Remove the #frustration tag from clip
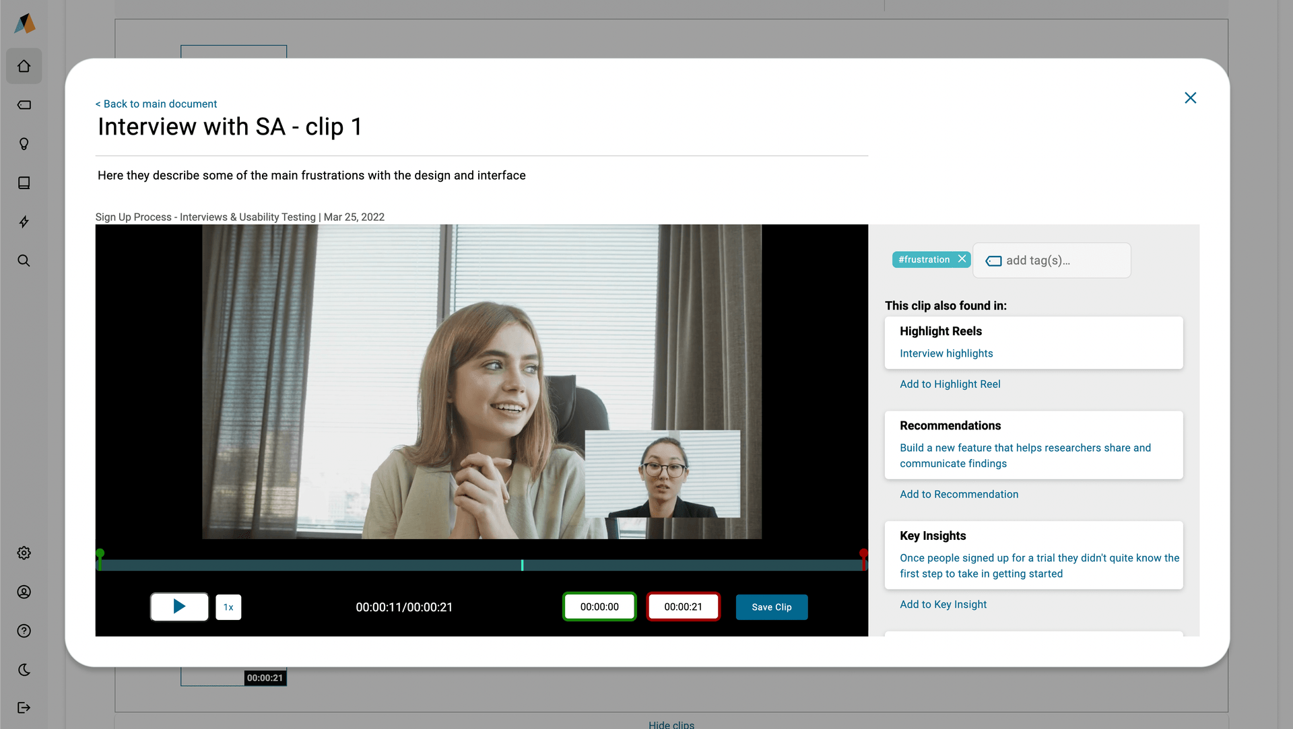This screenshot has width=1293, height=729. pos(962,258)
